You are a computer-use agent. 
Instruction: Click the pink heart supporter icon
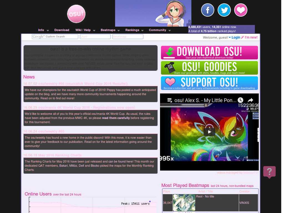241,10
